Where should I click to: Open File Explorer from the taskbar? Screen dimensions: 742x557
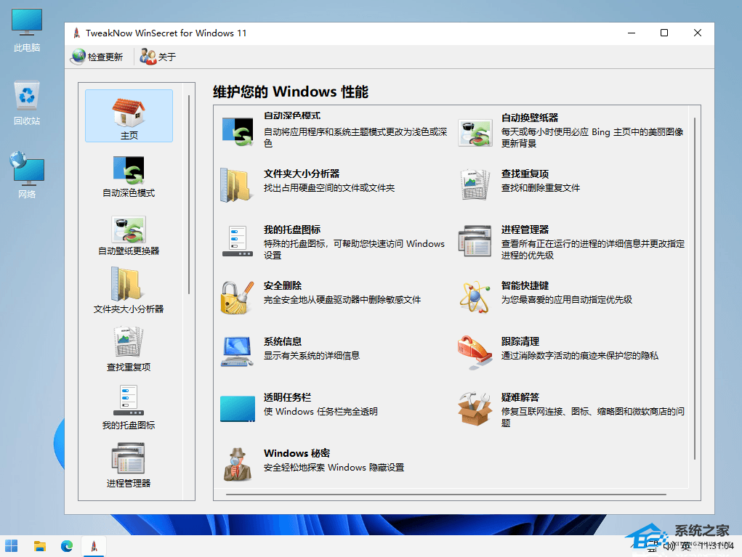tap(40, 546)
